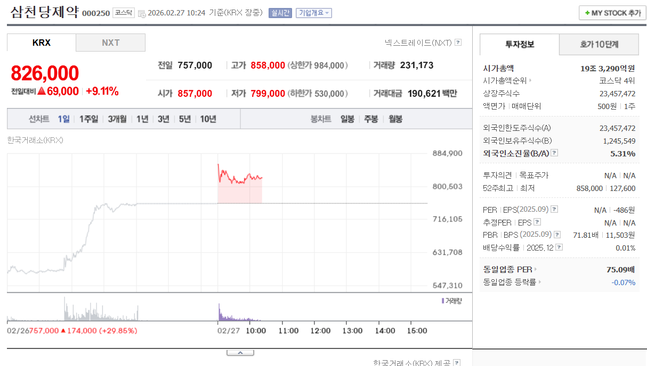The image size is (647, 366).
Task: Click the MY STOCK 추가 button
Action: pos(612,13)
